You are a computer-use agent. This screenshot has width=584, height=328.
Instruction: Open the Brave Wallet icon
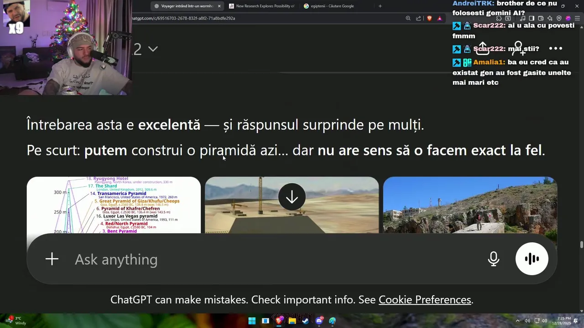tap(541, 18)
